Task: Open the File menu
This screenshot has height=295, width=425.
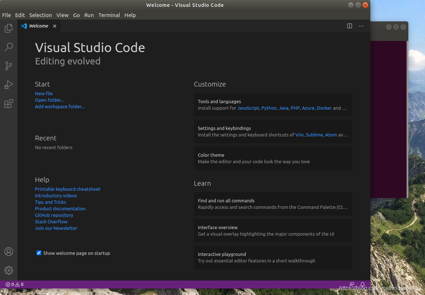Action: [7, 15]
